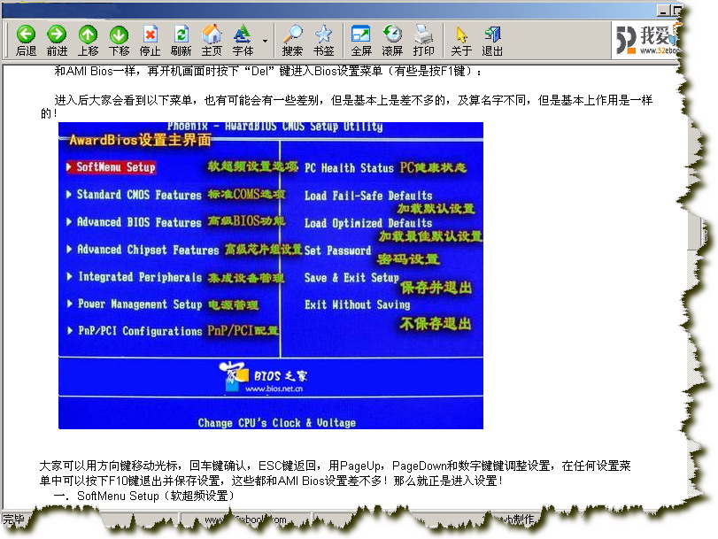Click the heading 一. SoftMenu Setup（软超频设置）
This screenshot has height=539, width=718.
click(x=144, y=496)
